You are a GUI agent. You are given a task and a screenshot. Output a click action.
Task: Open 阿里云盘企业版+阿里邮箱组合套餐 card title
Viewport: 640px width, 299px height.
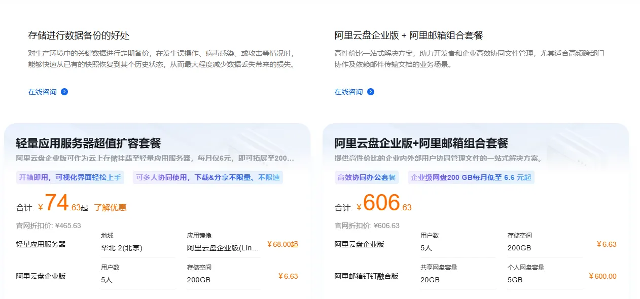(x=421, y=143)
